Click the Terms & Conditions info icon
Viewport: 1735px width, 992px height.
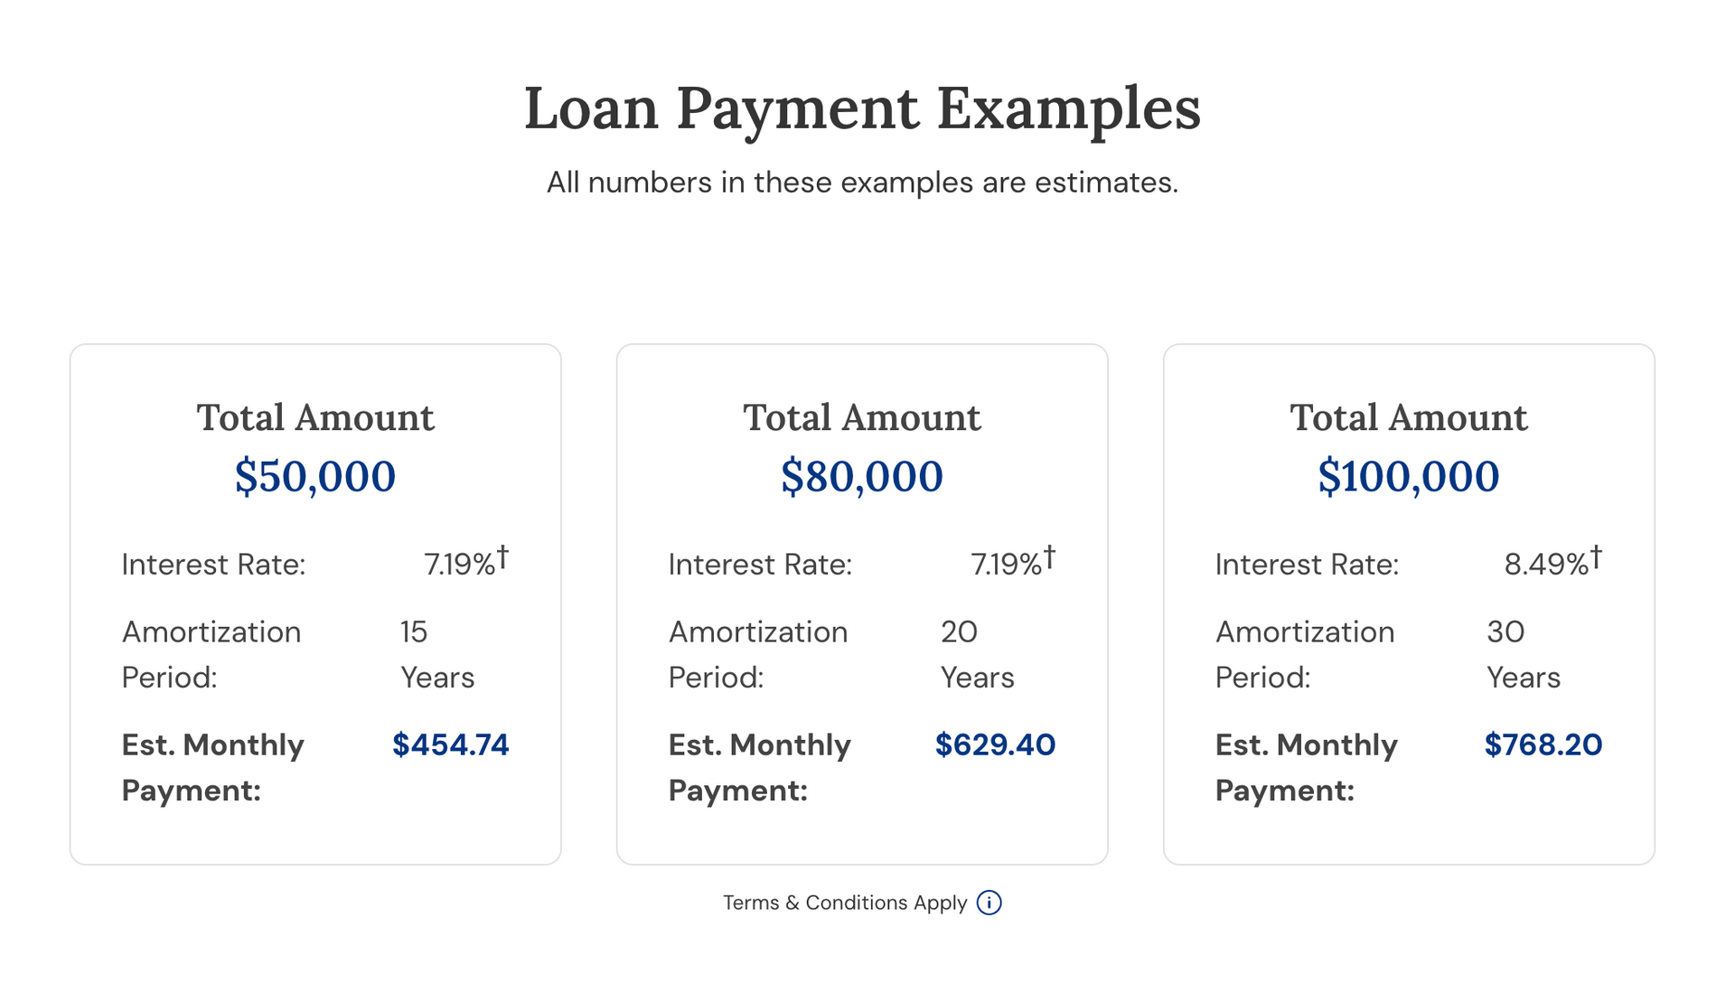coord(989,903)
